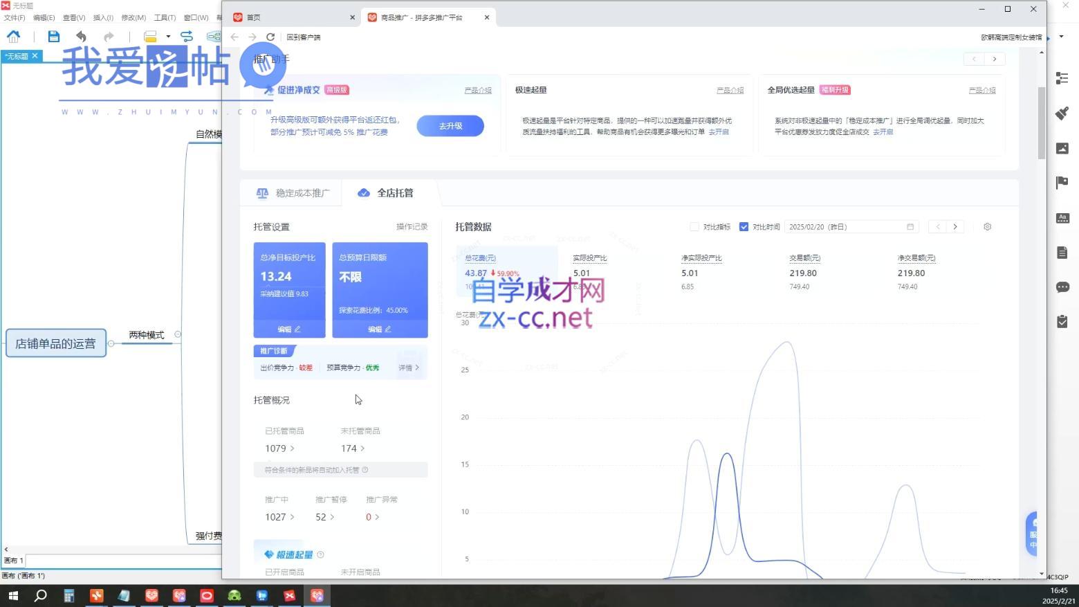Select the 实际投产比 metric
Viewport: 1079px width, 607px height.
click(590, 258)
